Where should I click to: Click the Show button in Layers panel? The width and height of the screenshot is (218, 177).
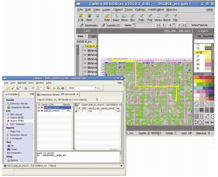(x=206, y=36)
